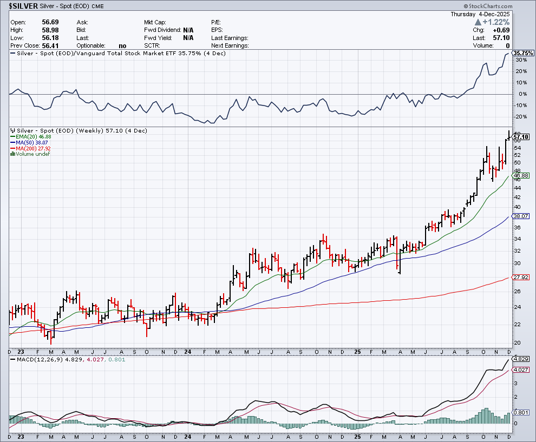Click the $SILVER ticker symbol title
Viewport: 536px width, 442px height.
[x=23, y=5]
